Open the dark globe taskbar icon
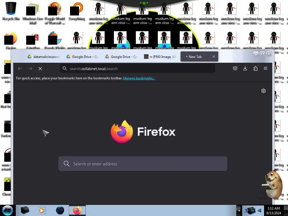288x216 pixels. 60,210
